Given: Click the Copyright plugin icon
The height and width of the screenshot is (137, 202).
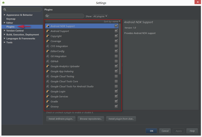Looking at the screenshot, I should pyautogui.click(x=48, y=36).
